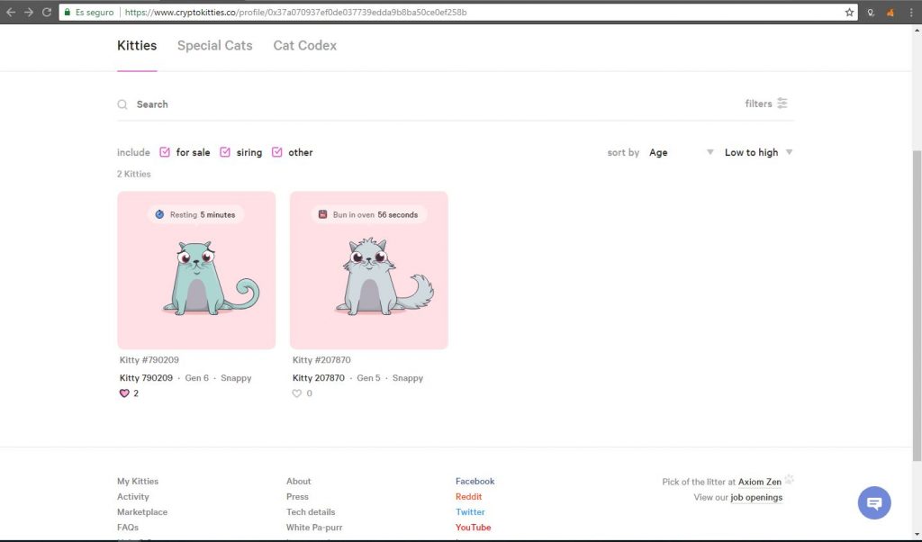
Task: Toggle the 'for sale' checkbox
Action: (165, 152)
